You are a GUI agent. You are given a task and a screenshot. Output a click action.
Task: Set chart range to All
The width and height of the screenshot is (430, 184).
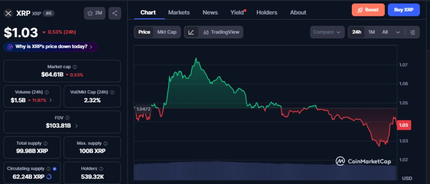[x=385, y=32]
